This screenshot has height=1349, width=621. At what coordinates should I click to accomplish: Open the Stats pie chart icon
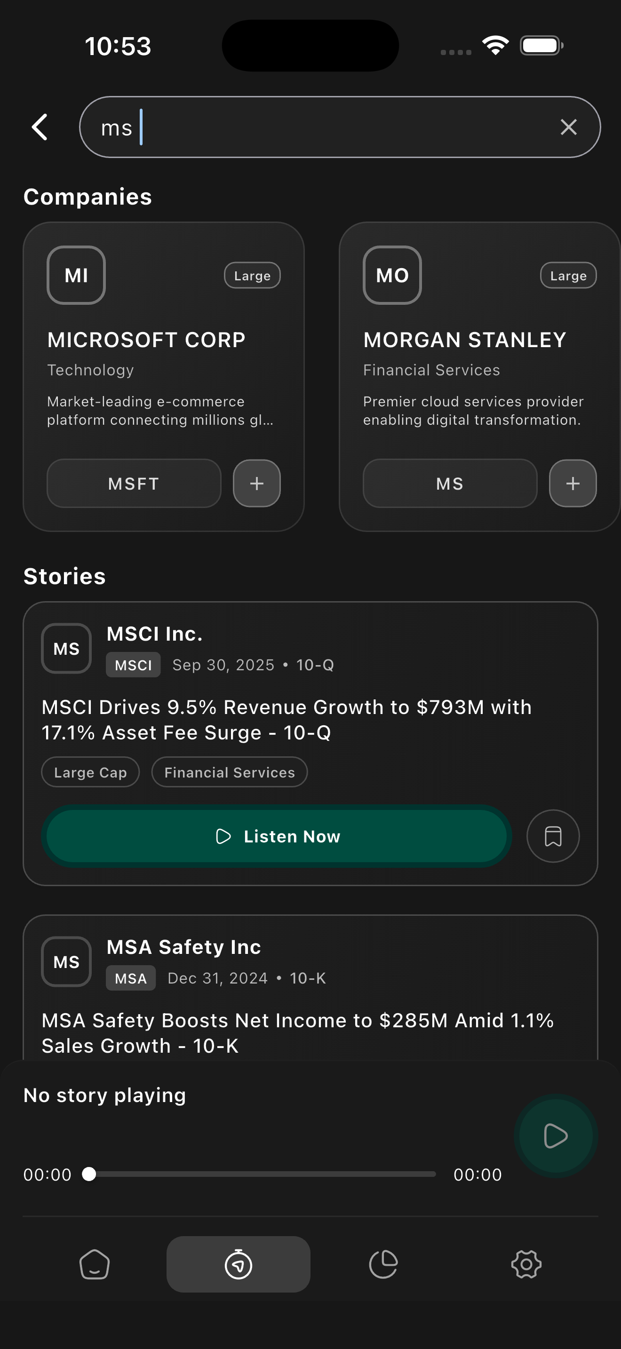tap(383, 1264)
